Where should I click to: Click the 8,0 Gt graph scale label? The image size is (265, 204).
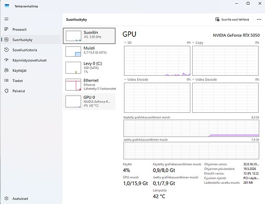point(255,117)
